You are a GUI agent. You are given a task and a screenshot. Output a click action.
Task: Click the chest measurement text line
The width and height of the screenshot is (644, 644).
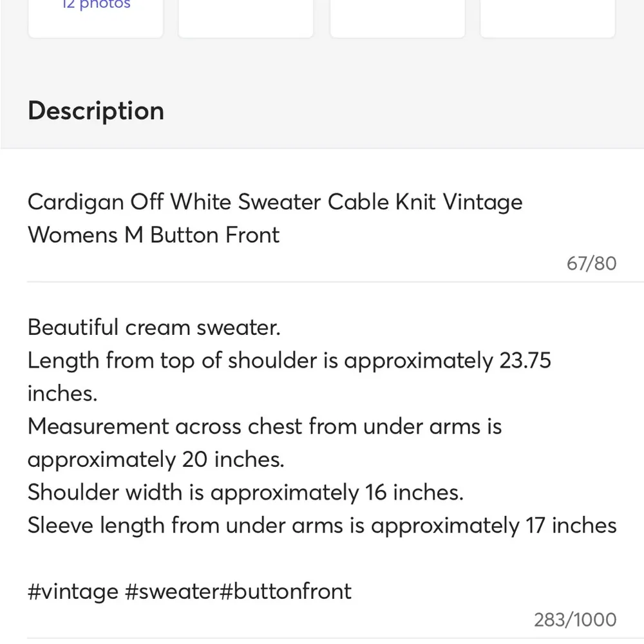(x=265, y=426)
